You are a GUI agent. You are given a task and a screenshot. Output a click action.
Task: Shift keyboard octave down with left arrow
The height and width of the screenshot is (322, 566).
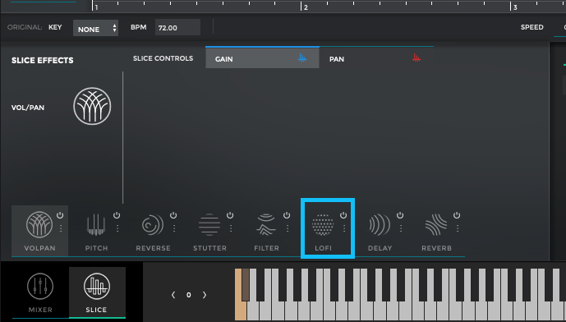pos(173,295)
